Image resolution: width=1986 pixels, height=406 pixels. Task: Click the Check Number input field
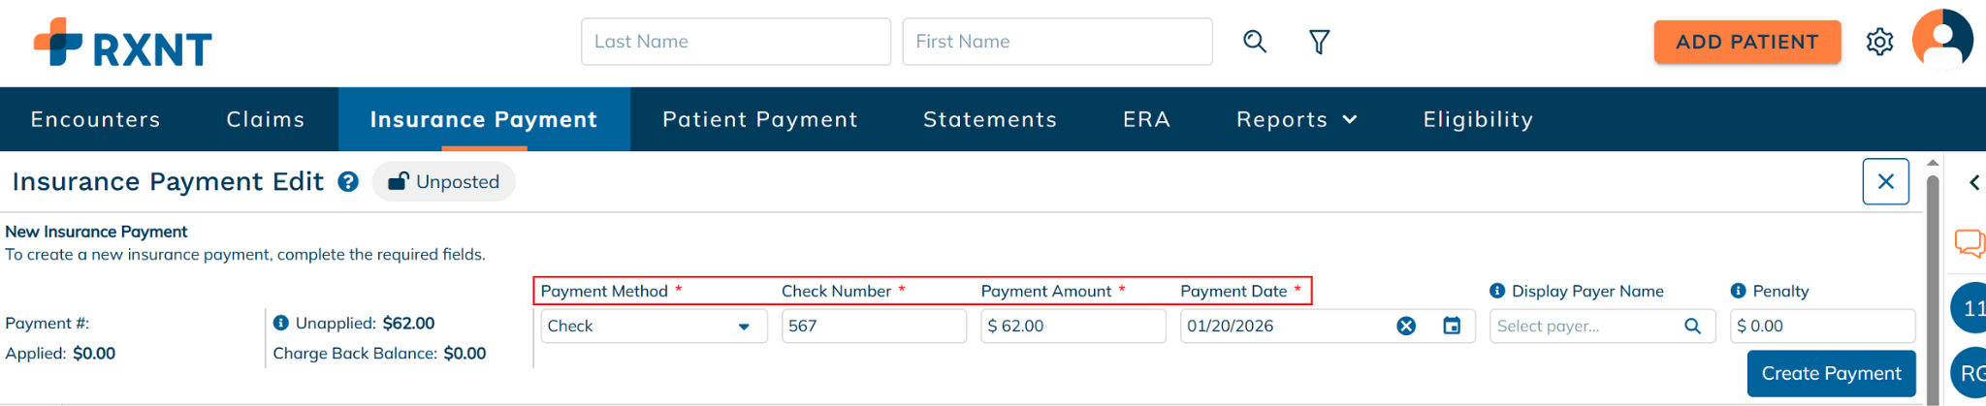pyautogui.click(x=874, y=327)
